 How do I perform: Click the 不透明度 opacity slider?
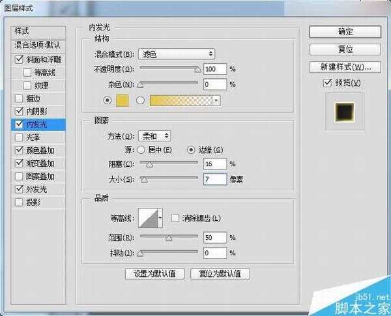click(169, 68)
